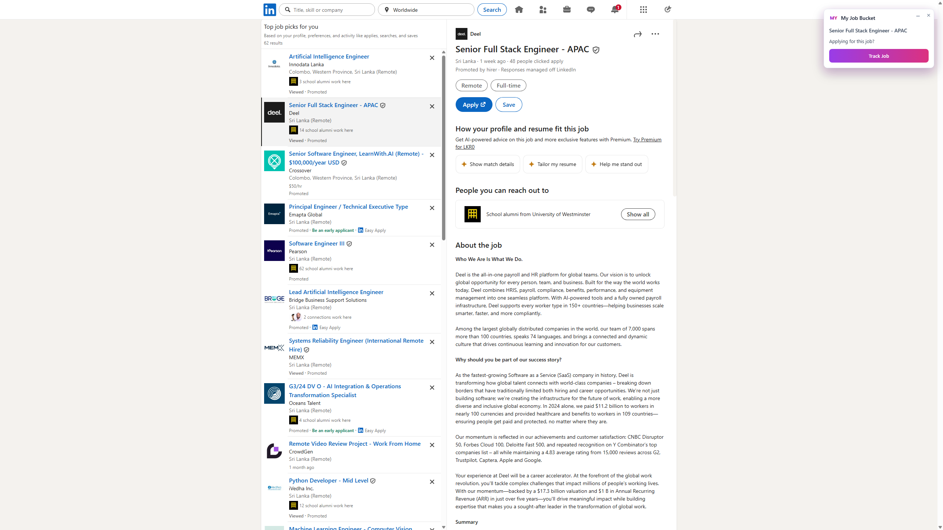Open the Oceans Talent company logo
This screenshot has width=943, height=530.
tap(274, 393)
